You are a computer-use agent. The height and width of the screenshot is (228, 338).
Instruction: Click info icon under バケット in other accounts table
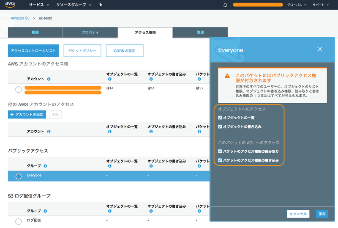[199, 132]
